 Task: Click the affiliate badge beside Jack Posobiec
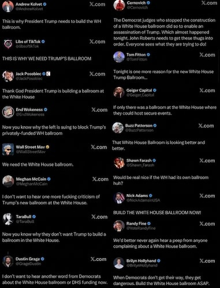coord(49,74)
